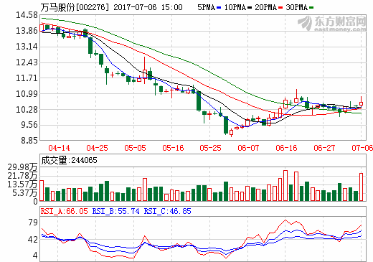This screenshot has height=262, width=373.
Task: Click the 10.28 price axis label
Action: pyautogui.click(x=27, y=110)
